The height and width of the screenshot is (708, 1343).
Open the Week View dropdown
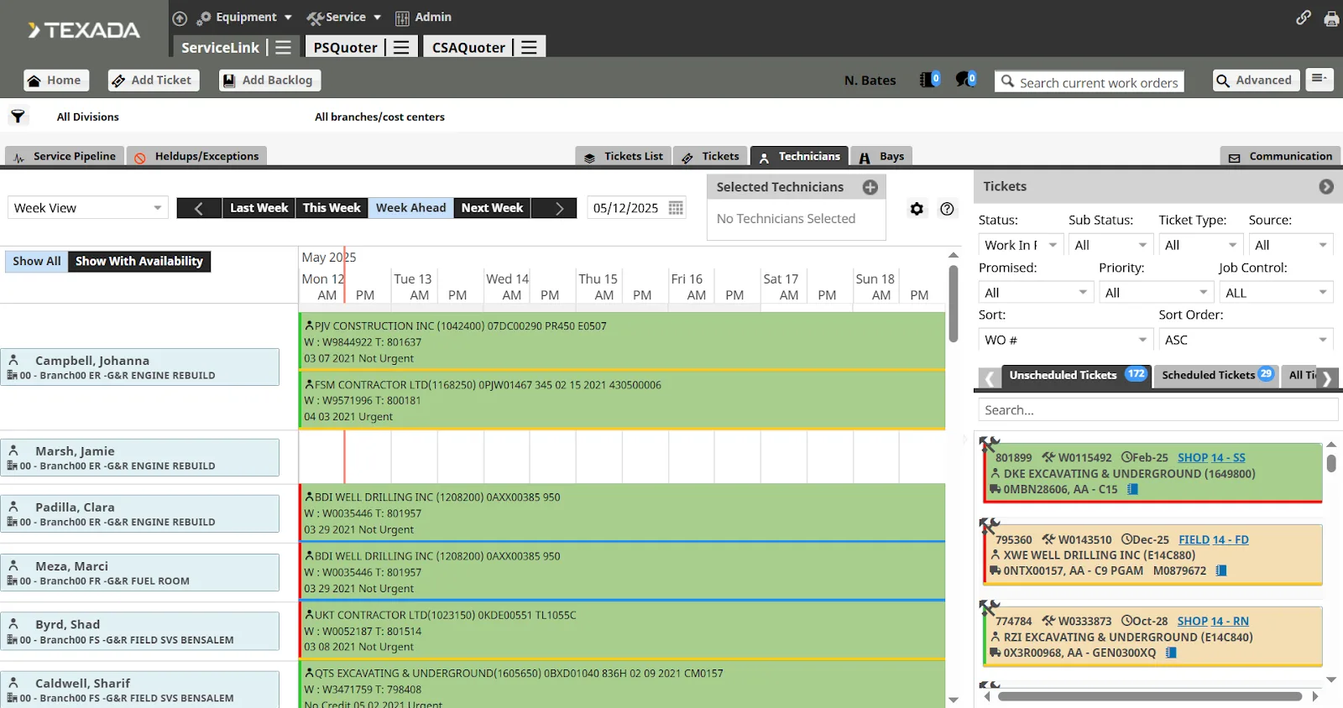tap(87, 208)
